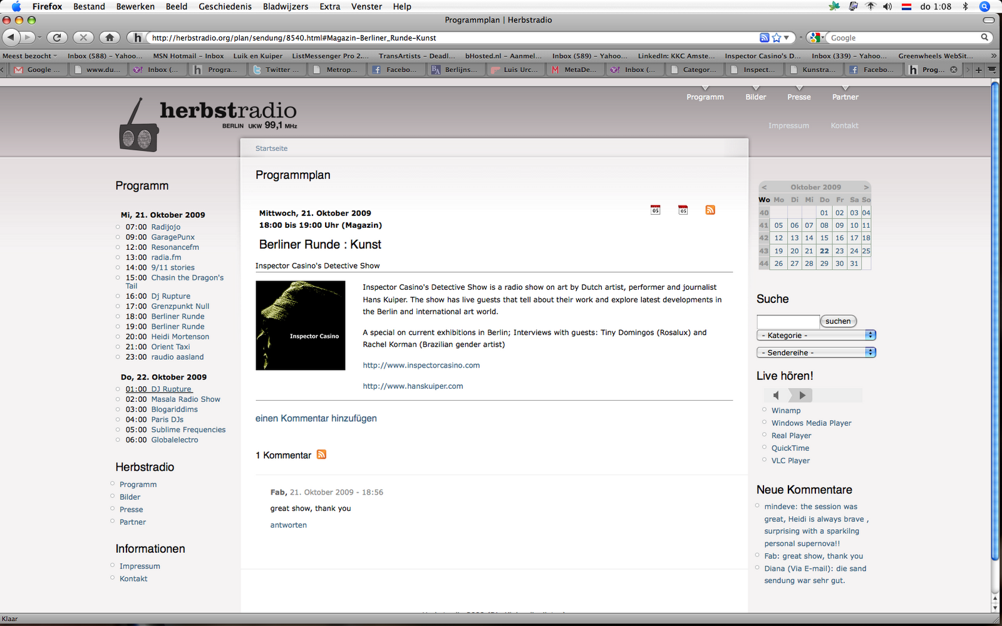Open the Bladwijzers menu

click(x=286, y=6)
